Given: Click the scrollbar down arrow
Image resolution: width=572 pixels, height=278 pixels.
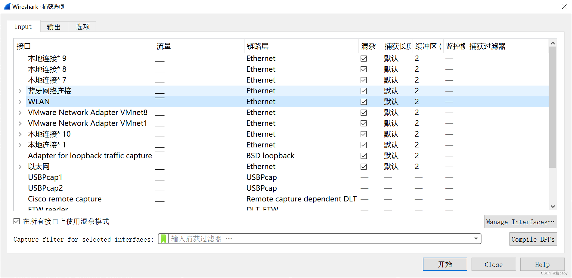Looking at the screenshot, I should pyautogui.click(x=553, y=207).
